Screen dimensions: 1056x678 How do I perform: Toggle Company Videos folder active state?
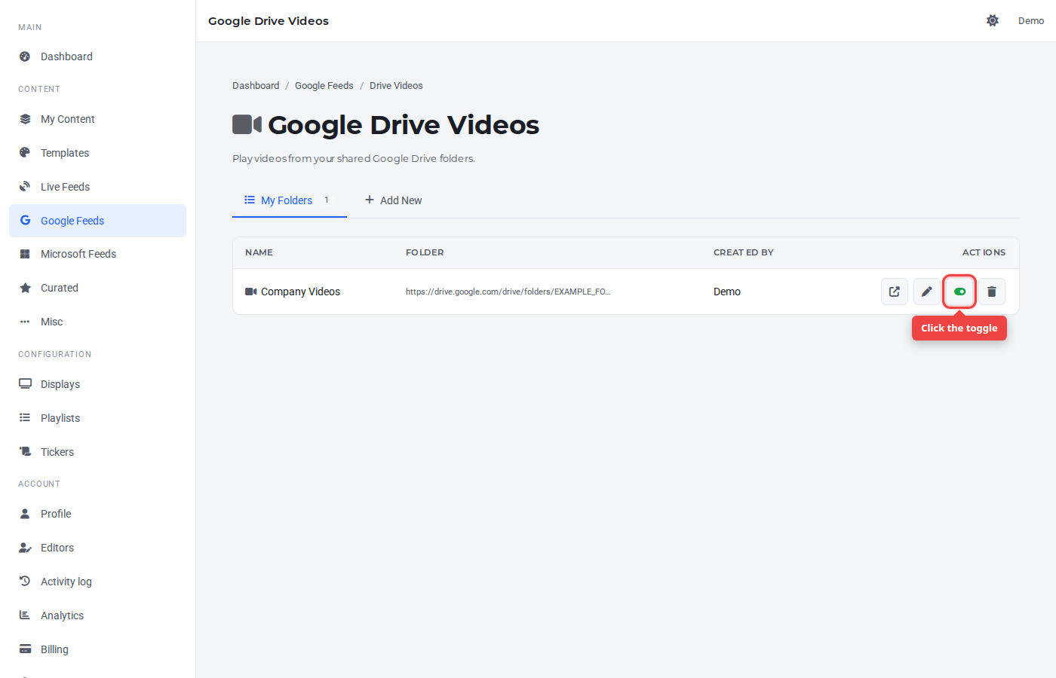[959, 292]
